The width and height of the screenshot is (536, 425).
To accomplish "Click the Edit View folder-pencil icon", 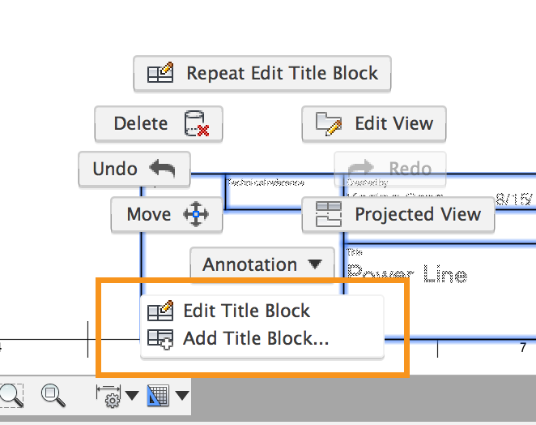I will 329,124.
